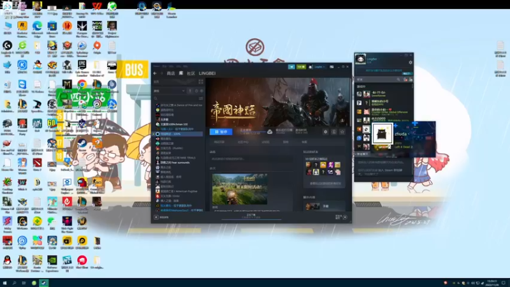The image size is (510, 287).
Task: Open the library tab in Steam navigation
Action: click(181, 73)
